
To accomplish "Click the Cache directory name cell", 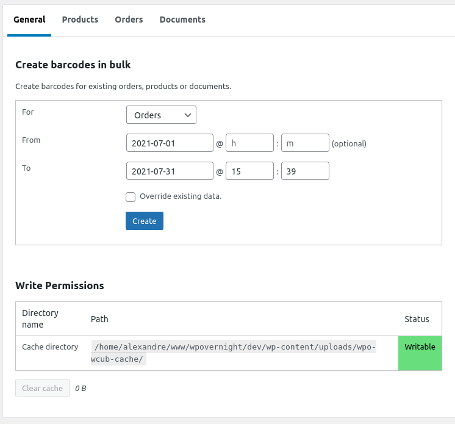I will (50, 347).
